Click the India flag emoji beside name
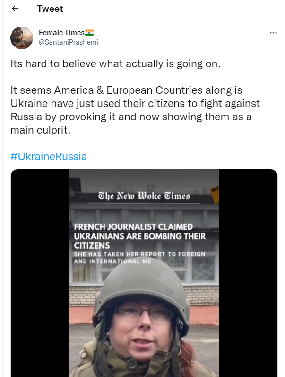Image resolution: width=285 pixels, height=377 pixels. pyautogui.click(x=89, y=33)
